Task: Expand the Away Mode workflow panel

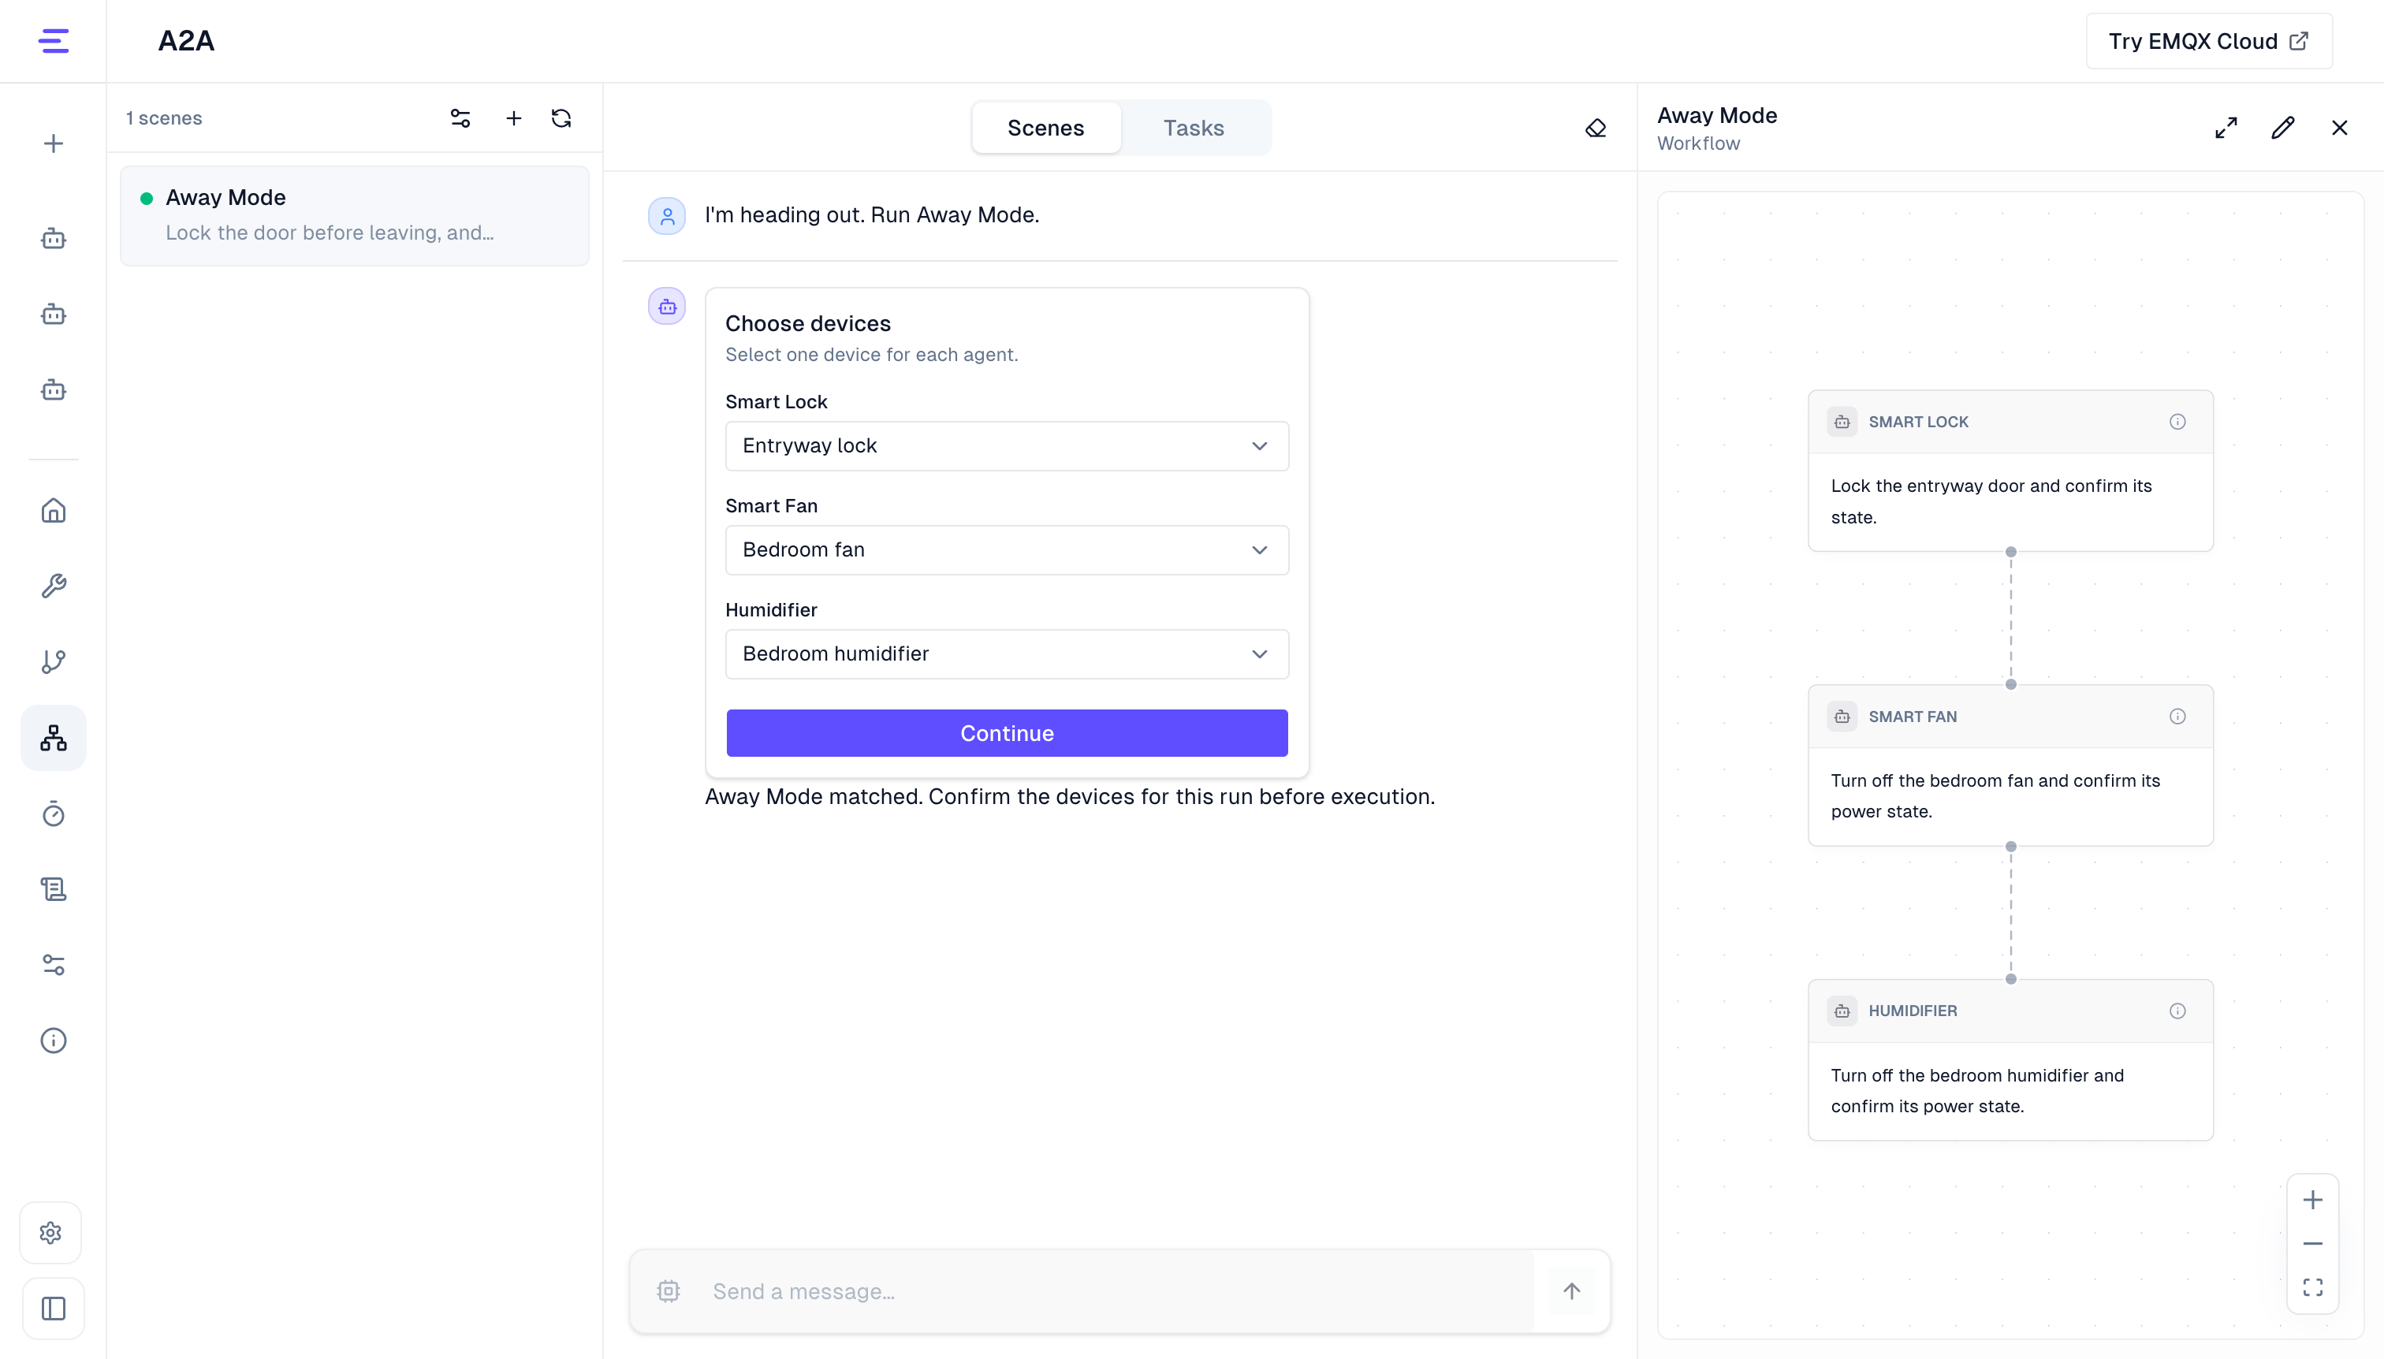Action: point(2226,128)
